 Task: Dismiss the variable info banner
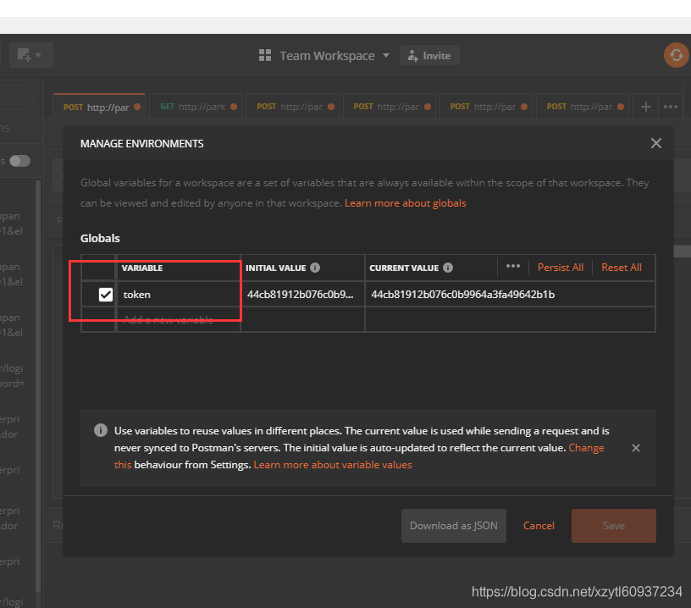point(635,448)
